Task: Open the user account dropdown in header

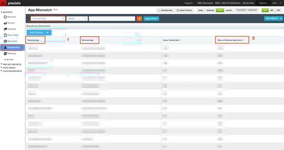Action: click(x=277, y=3)
